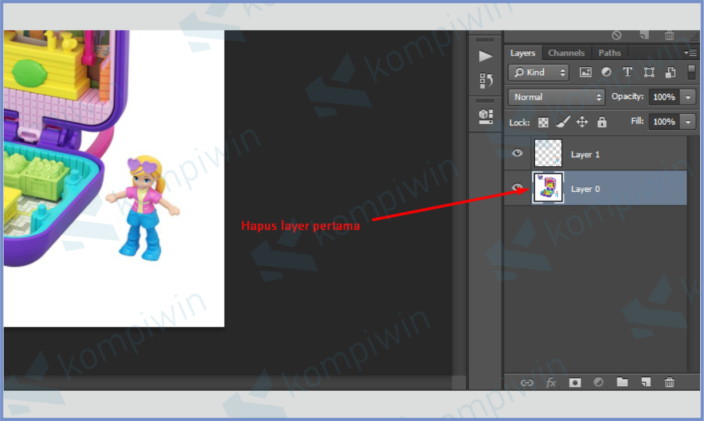Select the Layer 1 thumbnail

548,153
